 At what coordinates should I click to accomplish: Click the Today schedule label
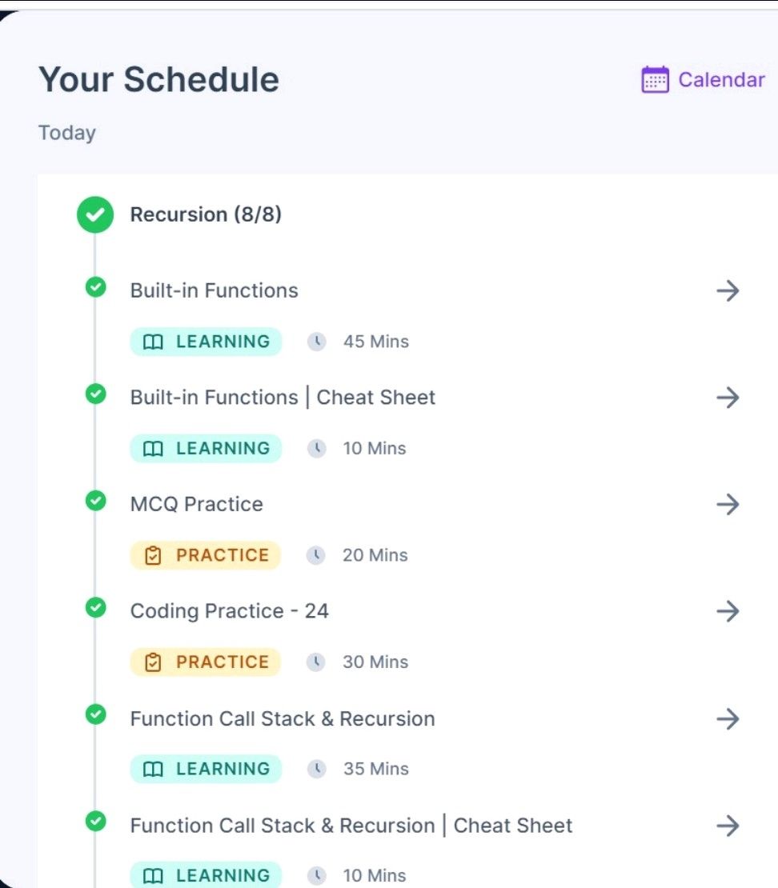[x=67, y=133]
